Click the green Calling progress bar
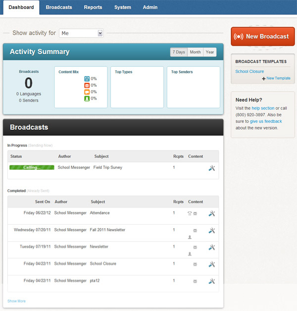297x311 pixels. 32,167
